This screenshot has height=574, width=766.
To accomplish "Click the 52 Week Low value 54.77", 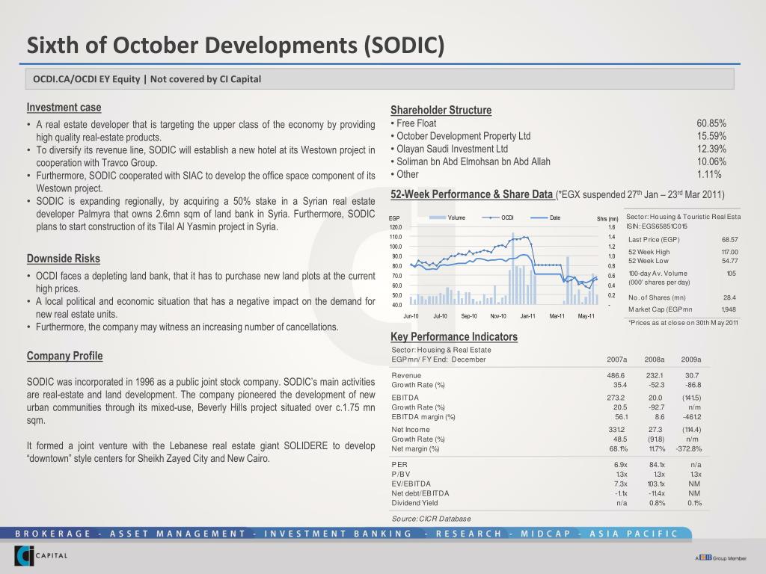I will pyautogui.click(x=730, y=261).
